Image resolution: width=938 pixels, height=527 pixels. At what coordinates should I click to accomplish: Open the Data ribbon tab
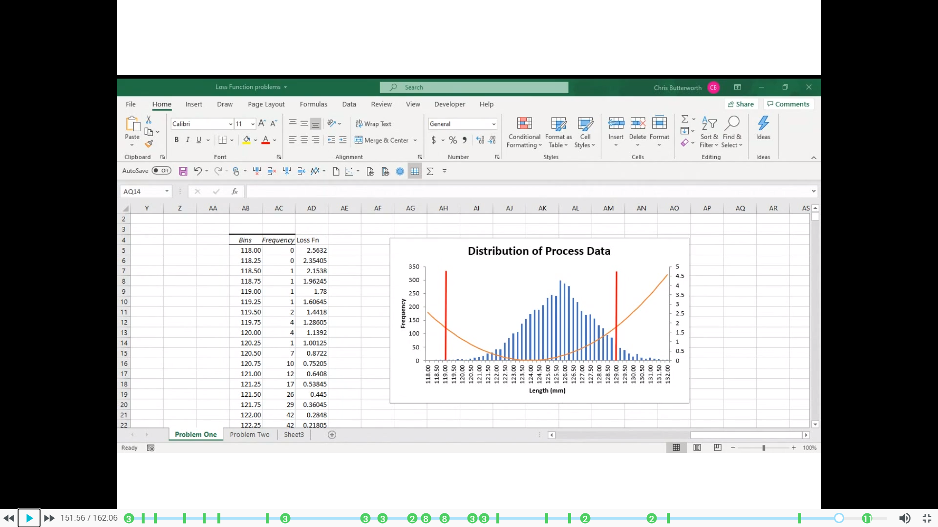349,104
